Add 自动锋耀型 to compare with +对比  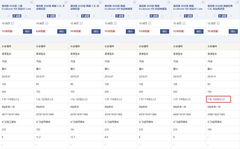pos(154,16)
